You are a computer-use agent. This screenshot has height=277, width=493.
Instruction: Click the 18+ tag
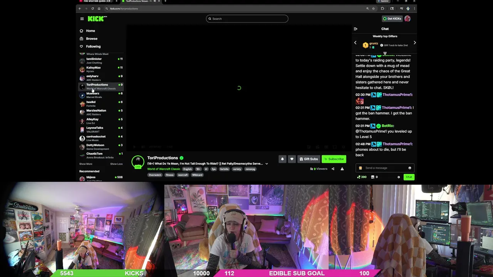(198, 169)
